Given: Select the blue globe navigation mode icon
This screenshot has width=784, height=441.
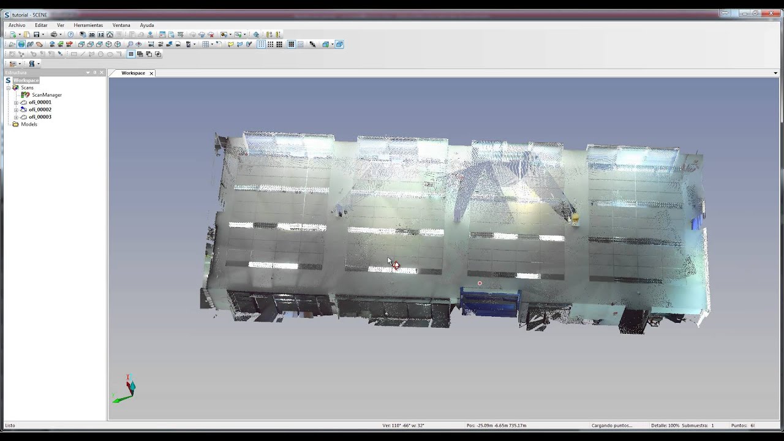Looking at the screenshot, I should coord(21,44).
